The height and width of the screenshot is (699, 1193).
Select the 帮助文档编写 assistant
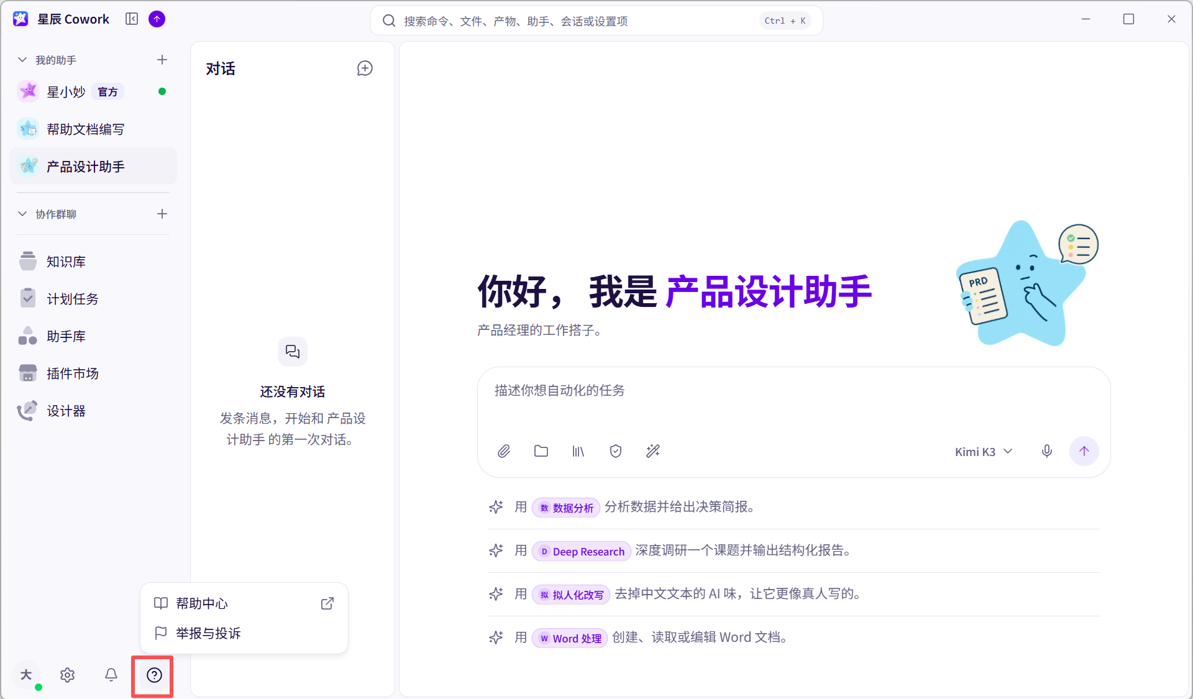93,129
